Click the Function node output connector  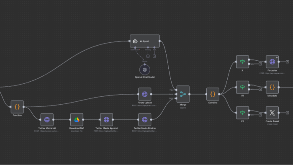tap(23, 107)
